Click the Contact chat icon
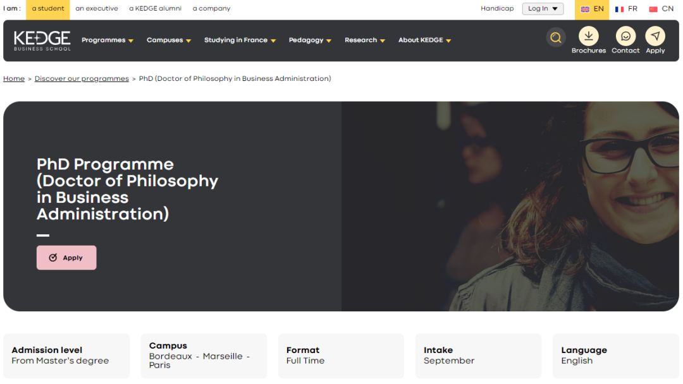Screen dimensions: 683x384 pyautogui.click(x=625, y=36)
